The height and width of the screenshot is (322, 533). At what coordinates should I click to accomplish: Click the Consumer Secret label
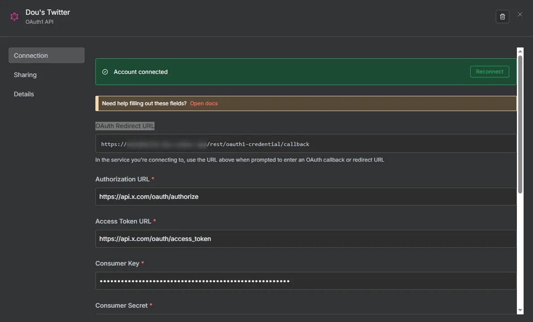pos(121,305)
